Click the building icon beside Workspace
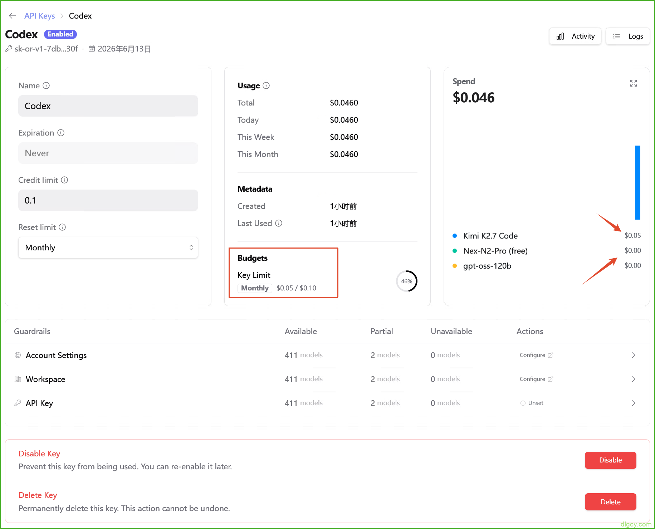This screenshot has width=655, height=529. click(18, 379)
